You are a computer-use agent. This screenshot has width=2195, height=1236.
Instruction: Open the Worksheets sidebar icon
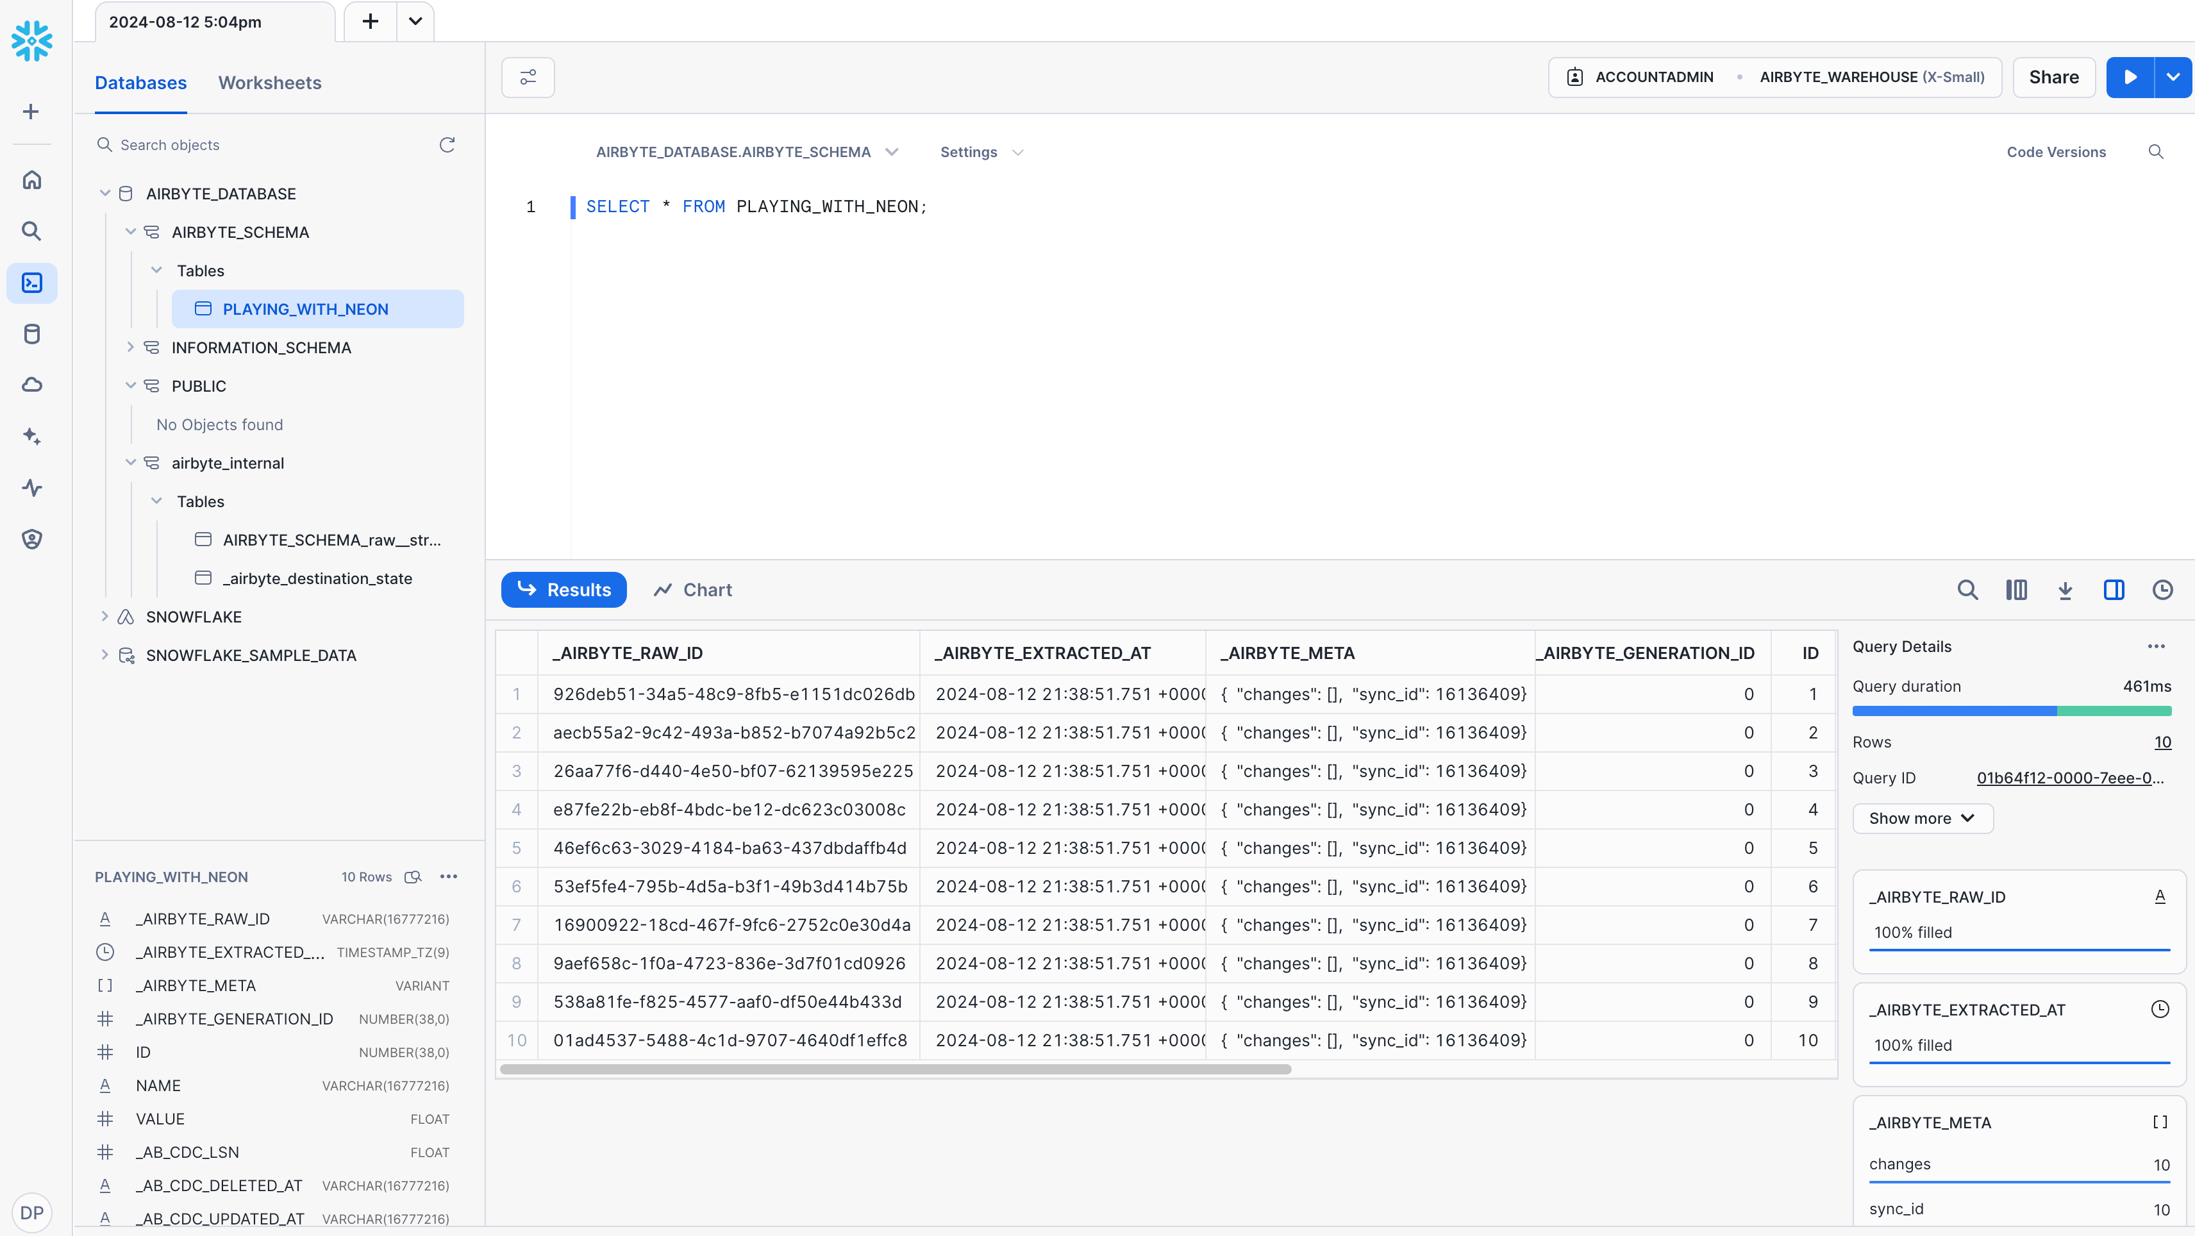tap(31, 283)
